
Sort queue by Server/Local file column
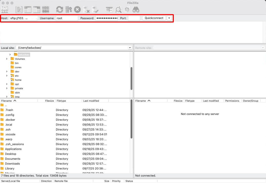20,181
